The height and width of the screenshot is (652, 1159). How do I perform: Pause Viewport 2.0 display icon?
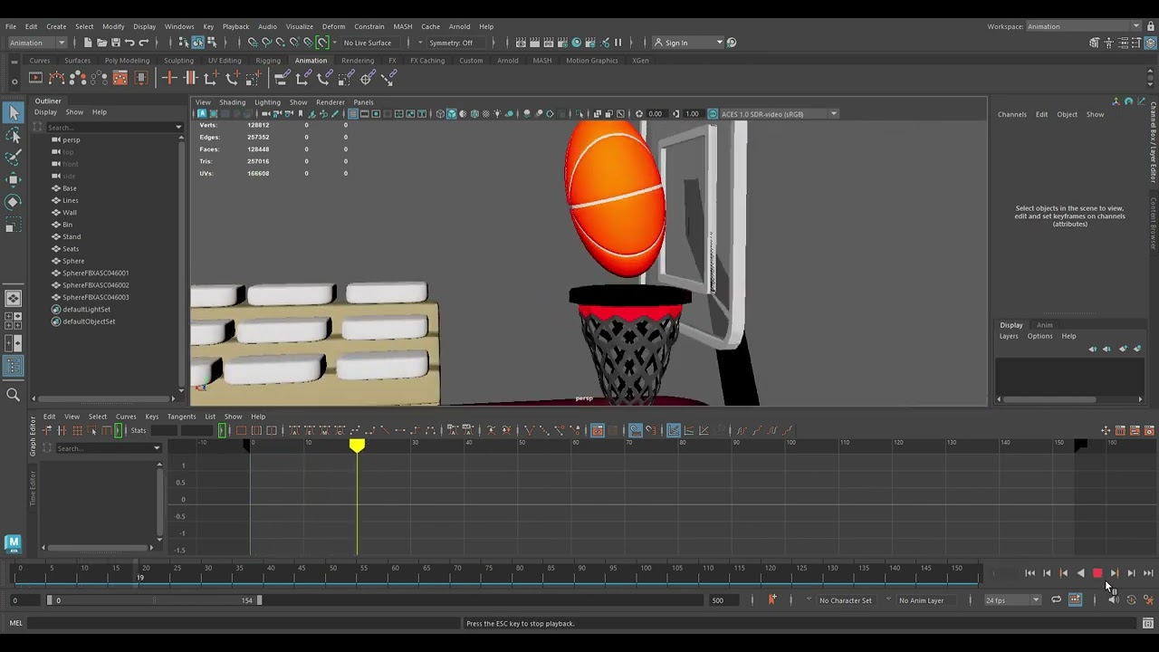point(618,43)
